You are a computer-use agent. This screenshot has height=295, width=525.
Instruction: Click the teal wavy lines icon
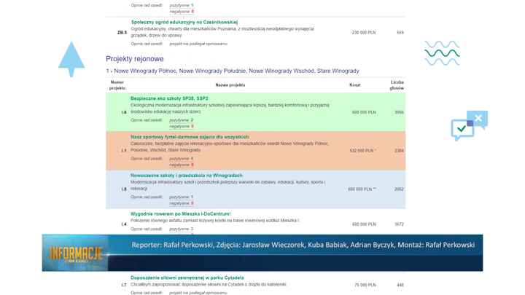click(x=442, y=53)
